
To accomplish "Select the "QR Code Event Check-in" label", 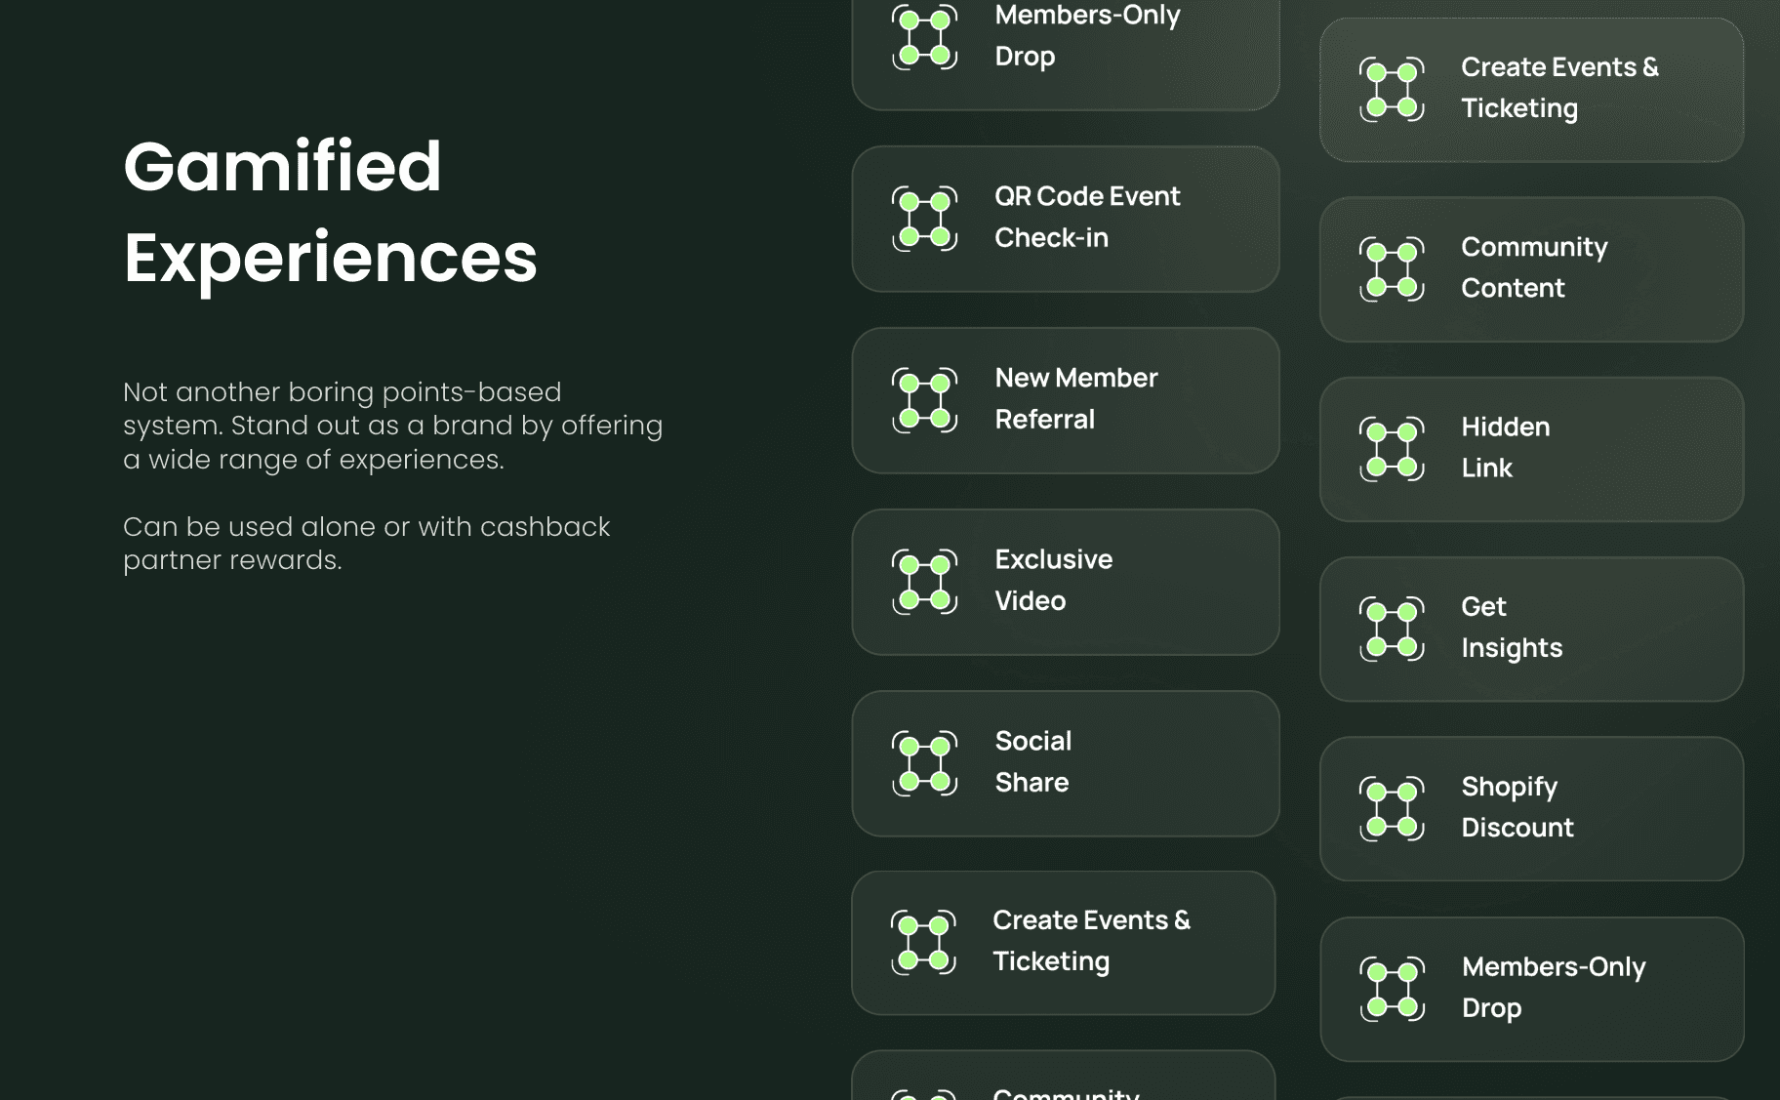I will pos(1087,217).
